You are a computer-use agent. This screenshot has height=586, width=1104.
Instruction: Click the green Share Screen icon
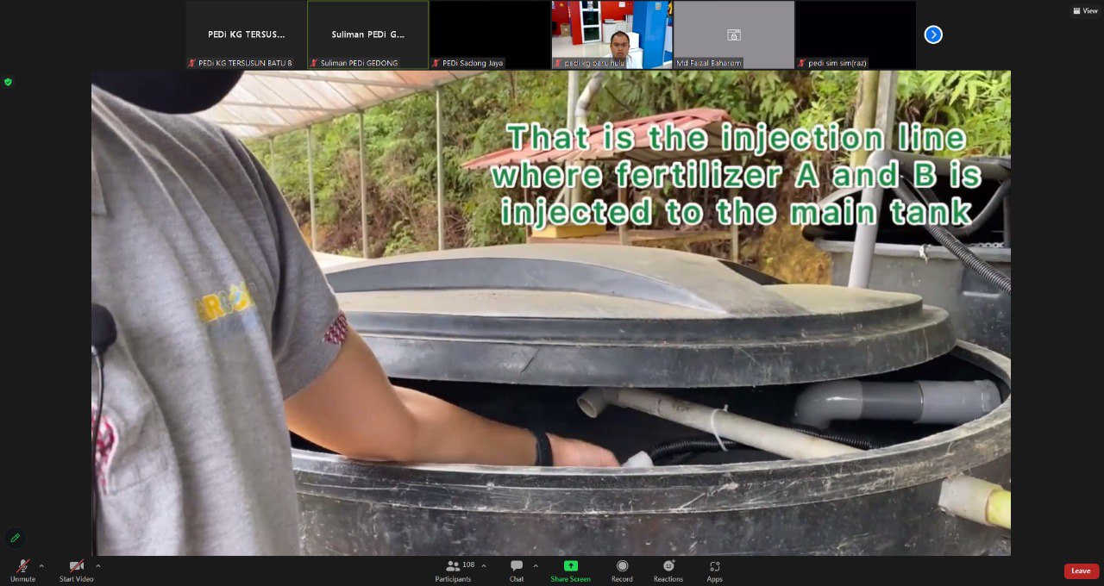click(x=570, y=566)
